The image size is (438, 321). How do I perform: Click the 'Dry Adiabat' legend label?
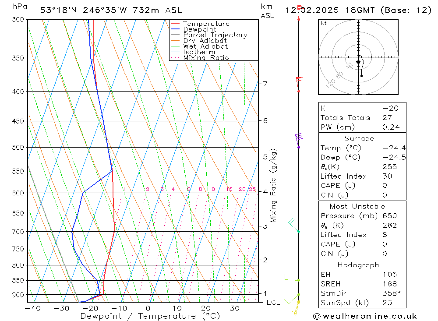click(205, 41)
